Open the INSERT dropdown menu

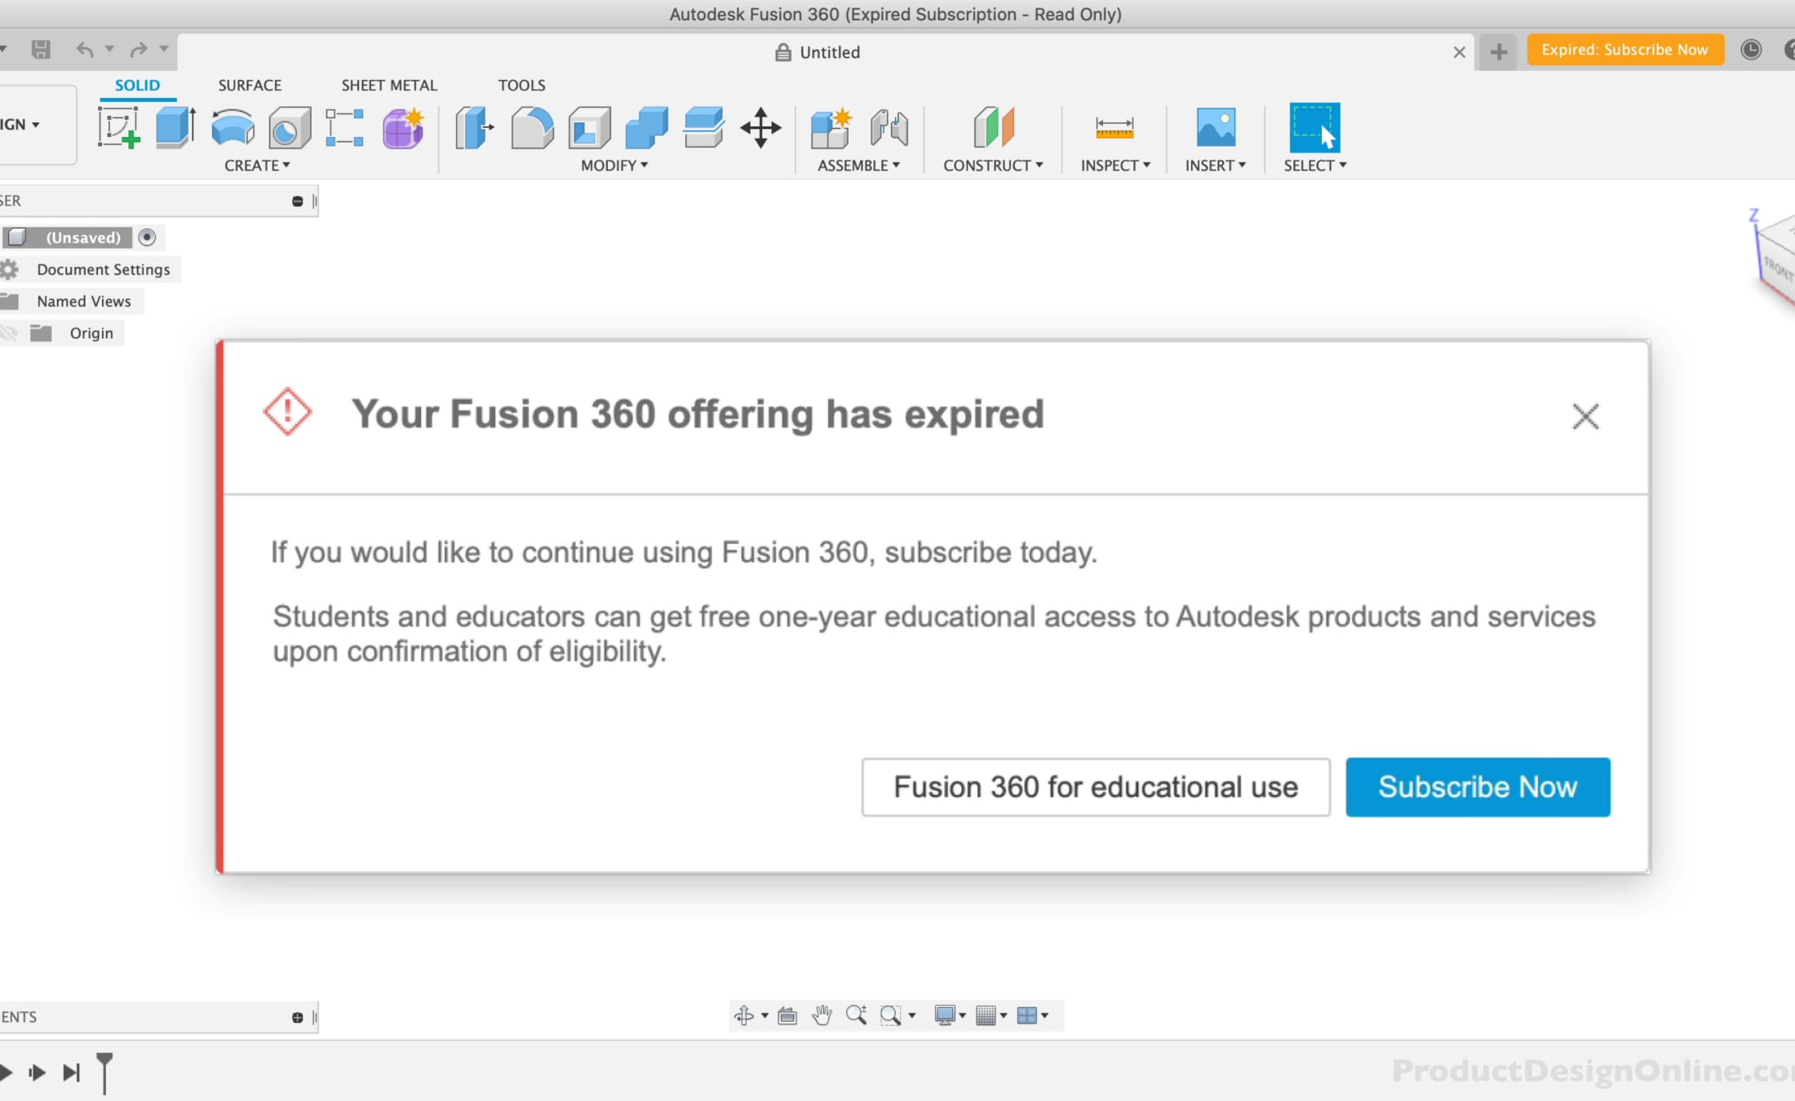[1216, 166]
